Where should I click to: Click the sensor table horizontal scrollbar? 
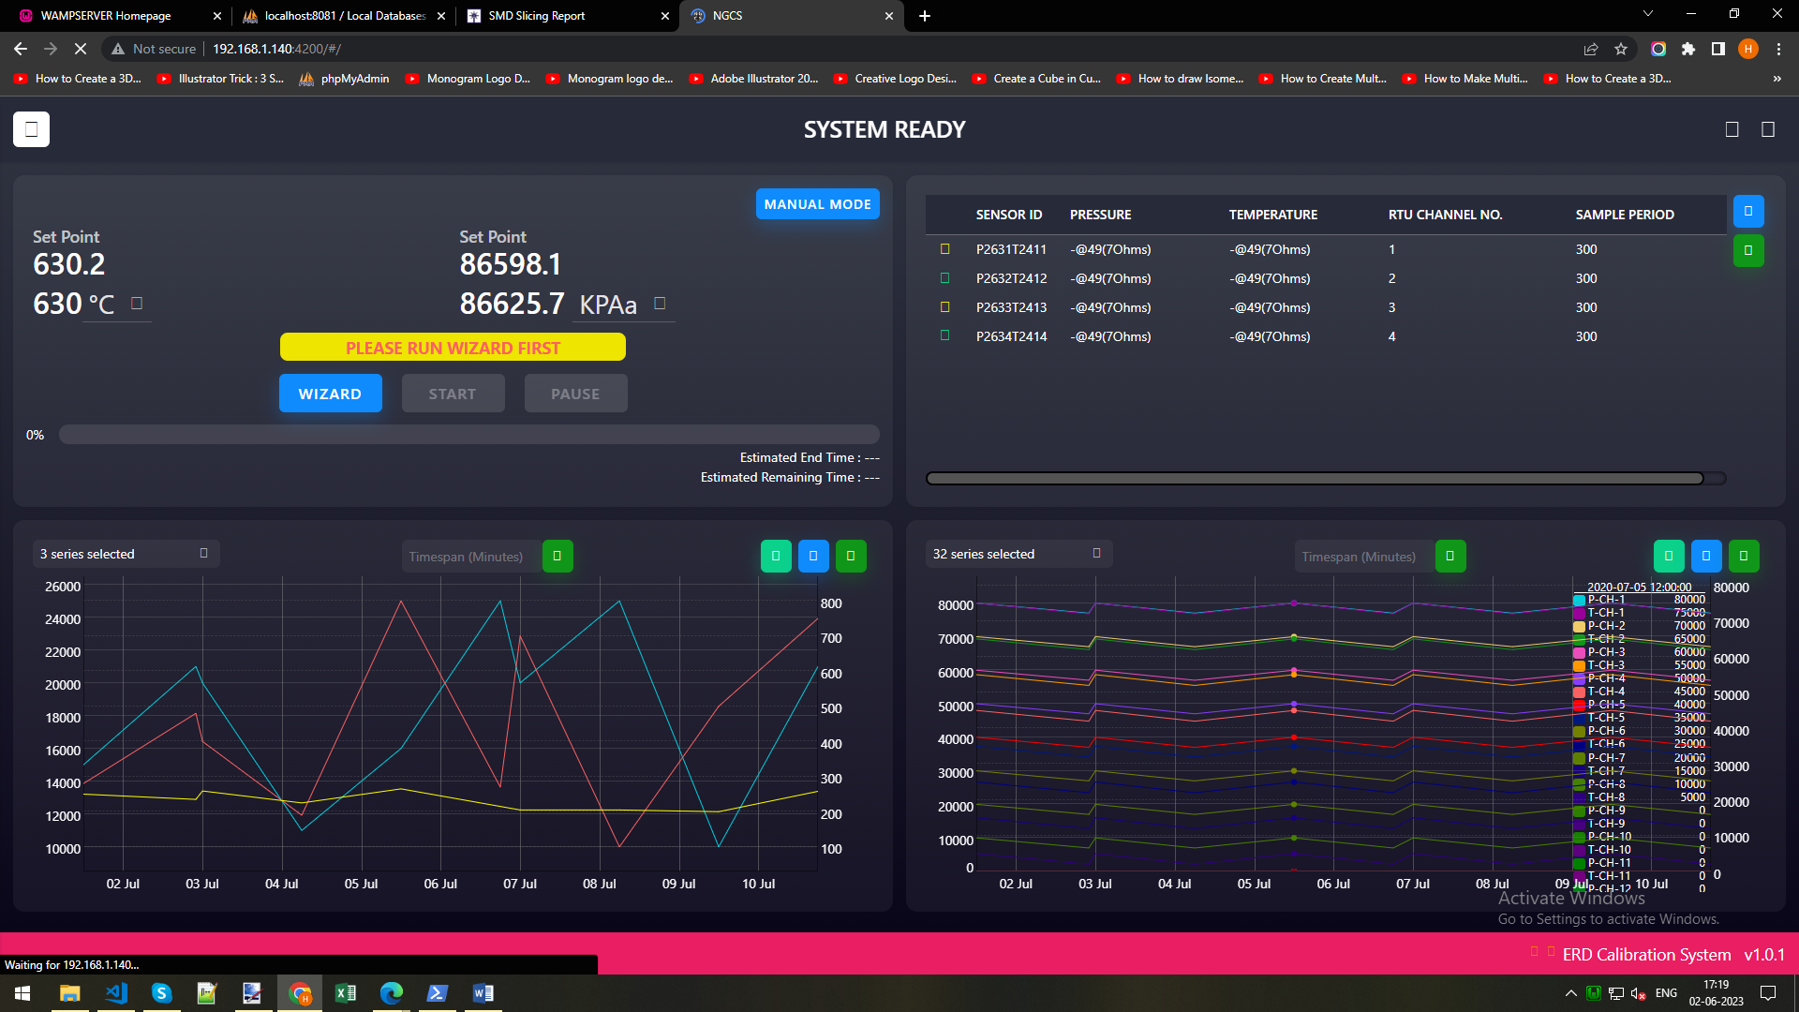tap(1314, 479)
